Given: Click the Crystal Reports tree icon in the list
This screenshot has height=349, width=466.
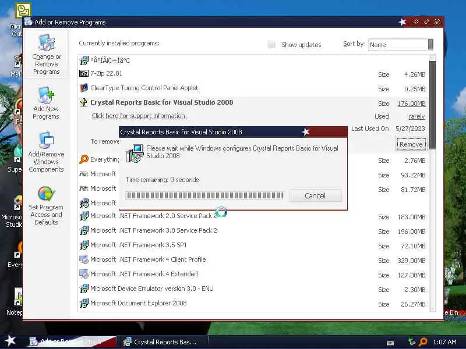Looking at the screenshot, I should click(84, 102).
